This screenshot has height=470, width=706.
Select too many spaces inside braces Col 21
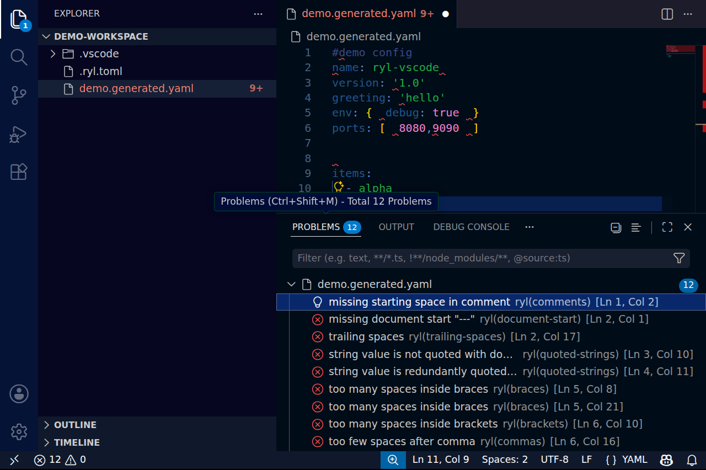491,407
